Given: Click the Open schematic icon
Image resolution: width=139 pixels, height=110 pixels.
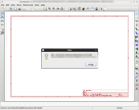Looking at the screenshot, I should tap(7, 9).
